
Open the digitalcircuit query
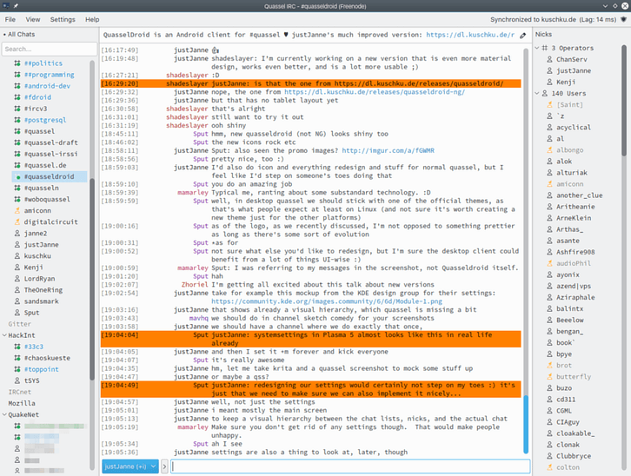pyautogui.click(x=50, y=221)
